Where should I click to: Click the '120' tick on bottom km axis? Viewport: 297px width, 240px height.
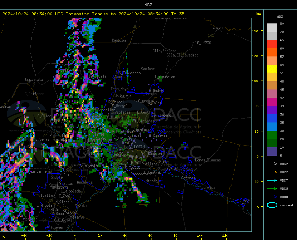pos(225,236)
